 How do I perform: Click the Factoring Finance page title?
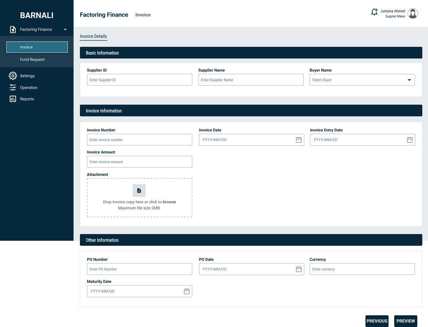tap(104, 15)
